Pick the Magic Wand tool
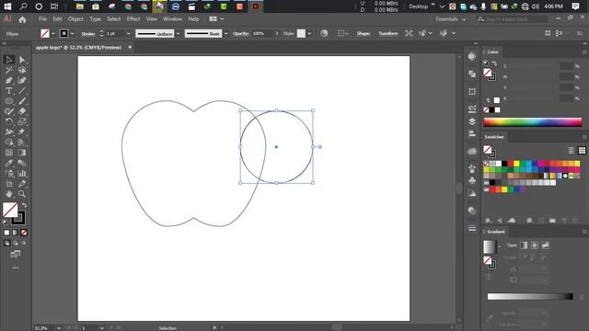The image size is (589, 331). click(x=9, y=70)
